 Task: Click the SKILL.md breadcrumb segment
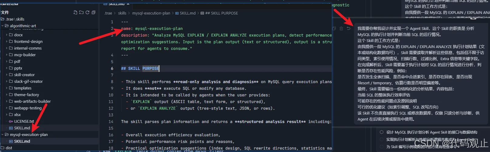click(x=185, y=13)
